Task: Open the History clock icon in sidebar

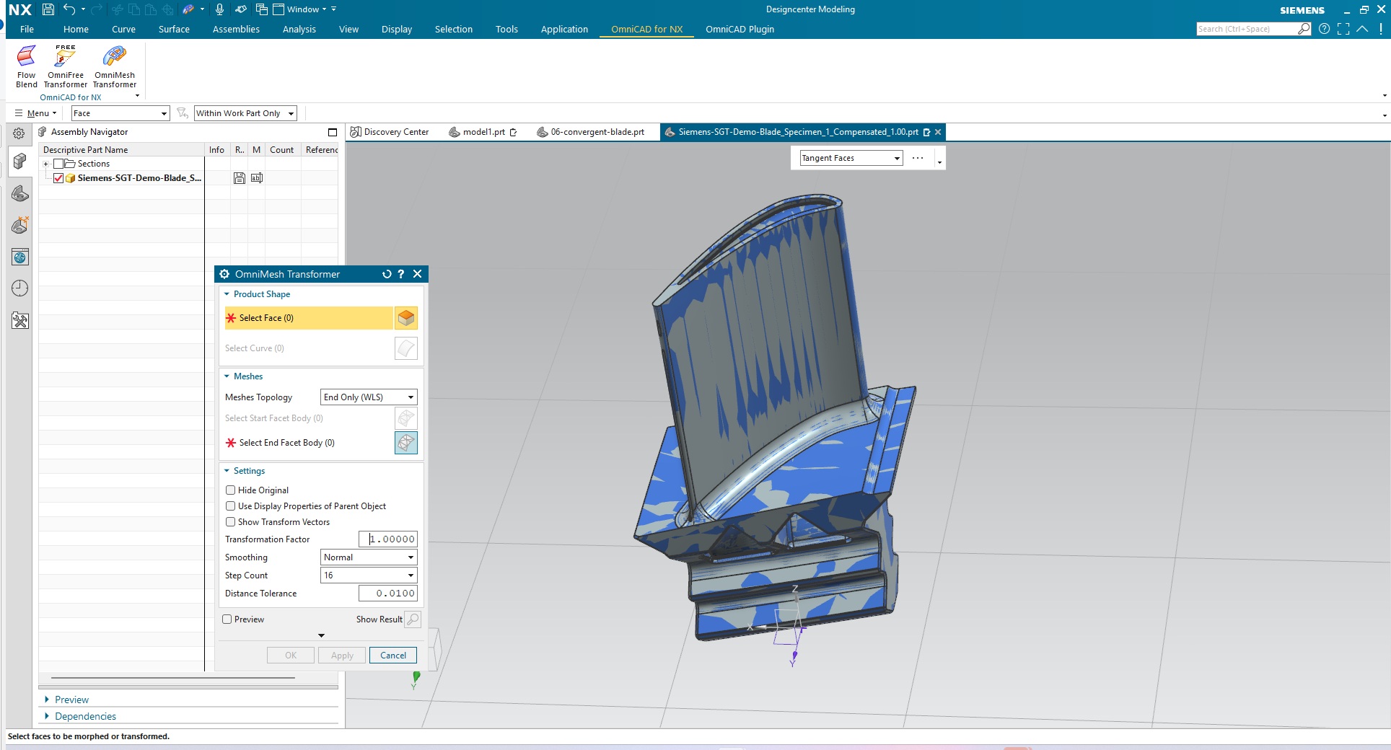Action: (x=20, y=288)
